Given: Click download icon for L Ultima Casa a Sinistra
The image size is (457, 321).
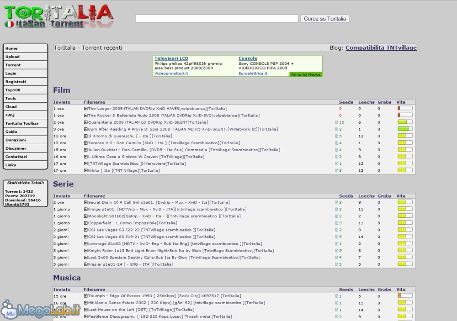Looking at the screenshot, I should (x=337, y=157).
